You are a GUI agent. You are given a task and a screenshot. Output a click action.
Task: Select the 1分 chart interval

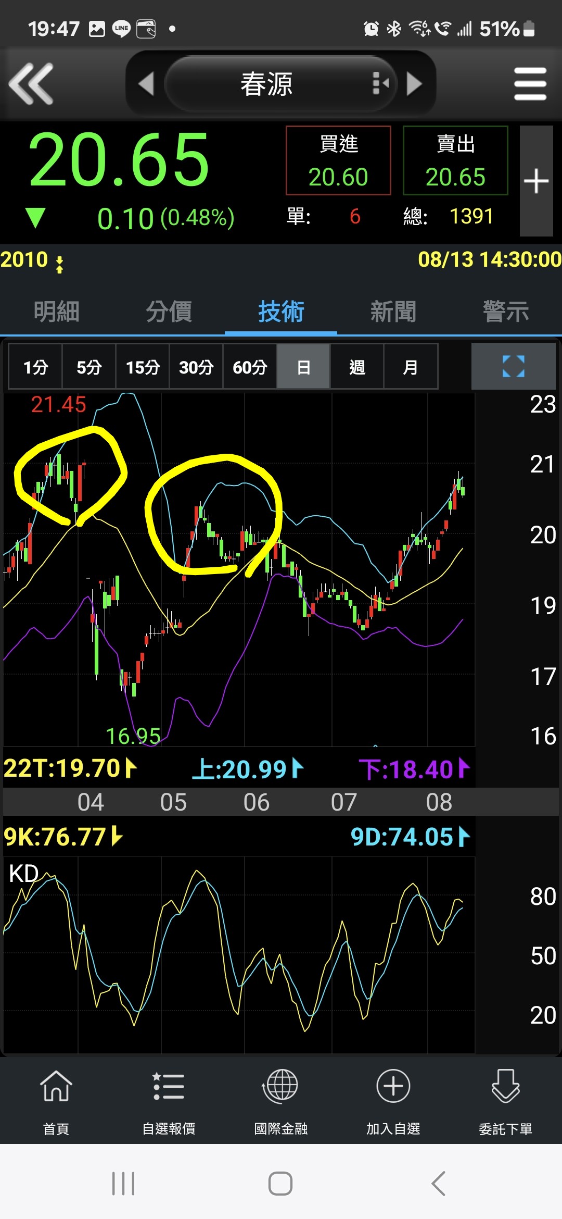[35, 367]
